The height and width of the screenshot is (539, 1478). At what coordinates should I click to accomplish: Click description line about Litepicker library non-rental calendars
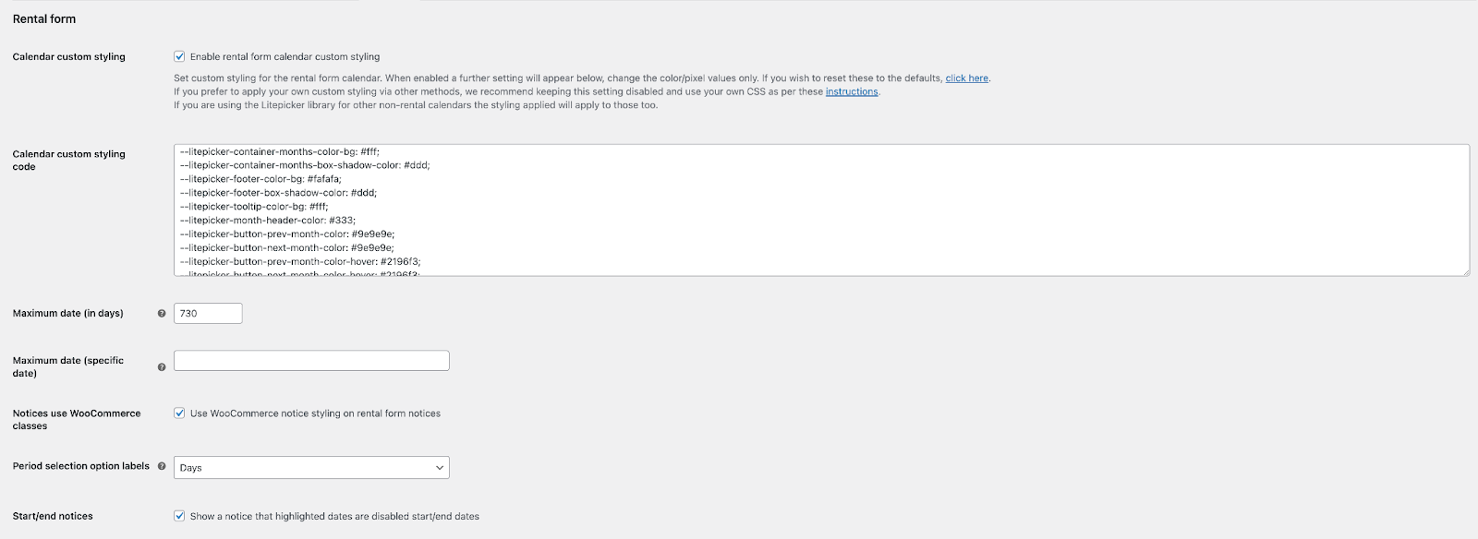coord(416,105)
